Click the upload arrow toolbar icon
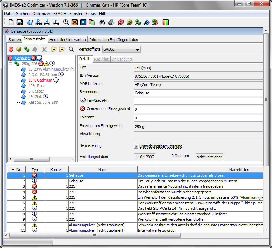Viewport: 272px width, 248px height. click(56, 22)
